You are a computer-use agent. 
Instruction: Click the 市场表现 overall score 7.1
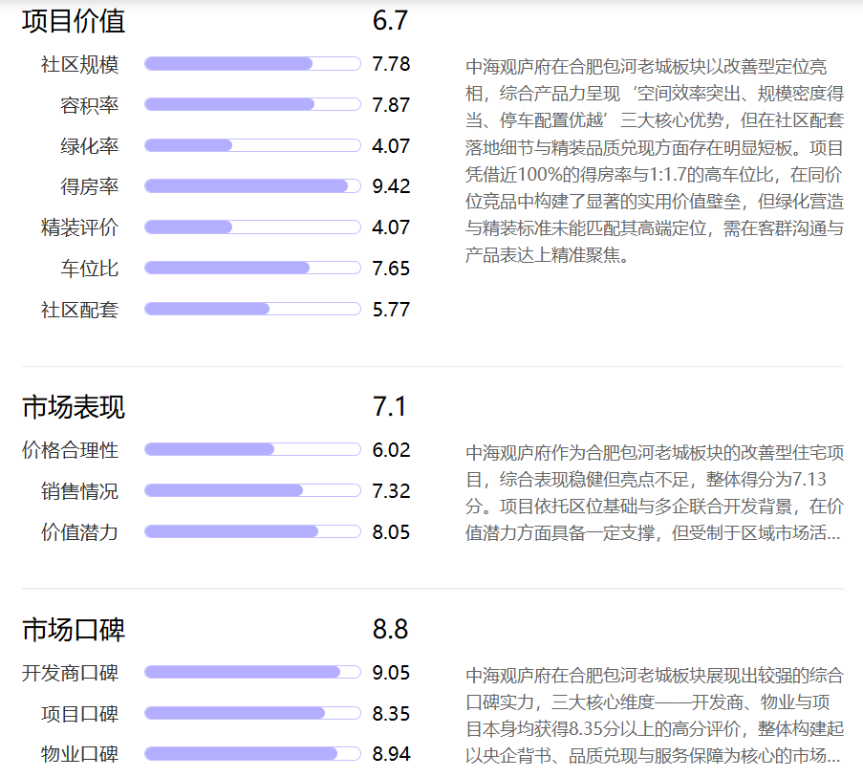[x=390, y=407]
